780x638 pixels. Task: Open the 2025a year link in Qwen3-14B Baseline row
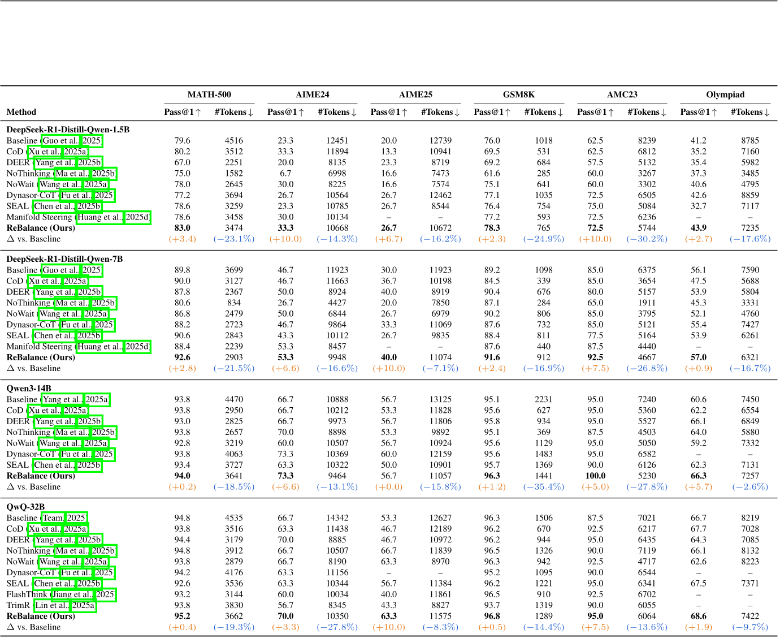[x=97, y=400]
